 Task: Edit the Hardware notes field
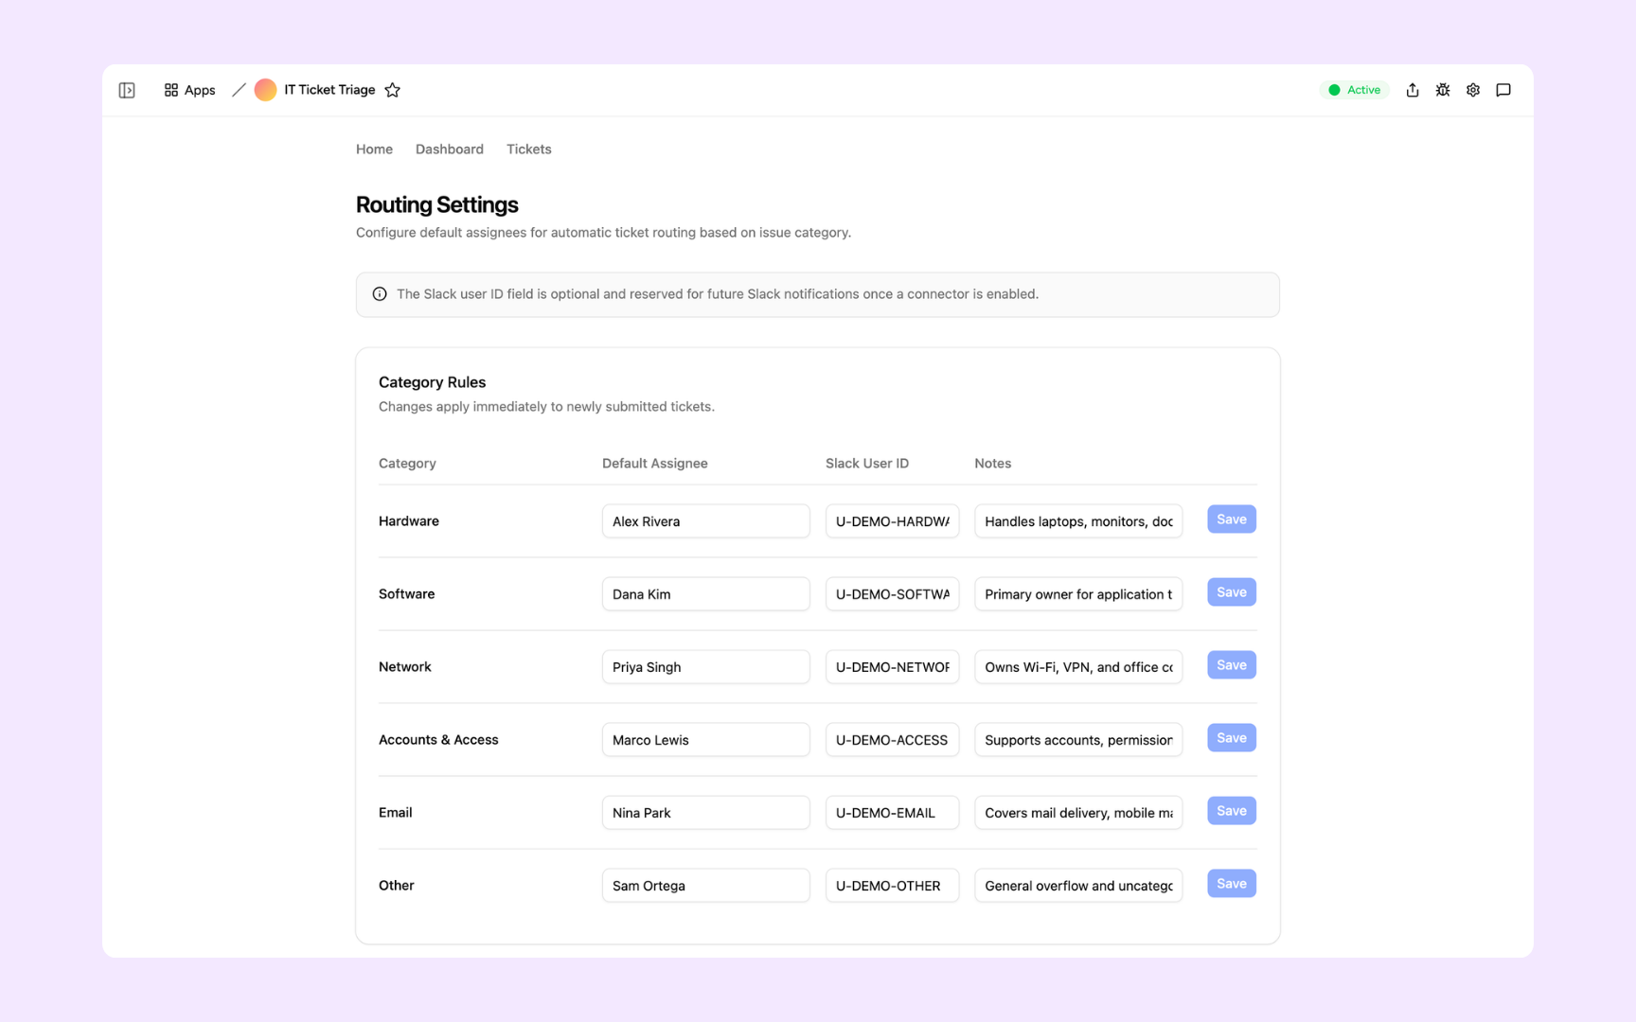(1078, 521)
